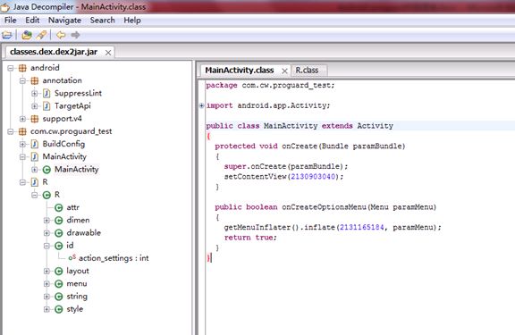Open the Edit menu

pyautogui.click(x=32, y=21)
